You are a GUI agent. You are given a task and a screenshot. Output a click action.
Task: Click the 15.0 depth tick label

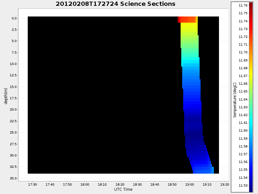click(x=13, y=87)
